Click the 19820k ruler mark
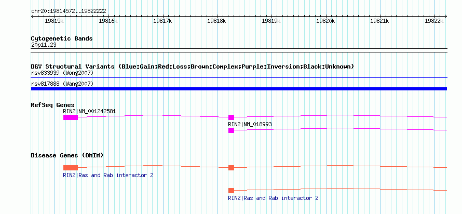The image size is (462, 214). click(x=325, y=21)
